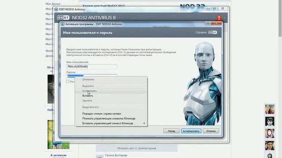This screenshot has width=282, height=158.
Task: Click the ESET icon in the main window title bar
Action: click(x=56, y=10)
